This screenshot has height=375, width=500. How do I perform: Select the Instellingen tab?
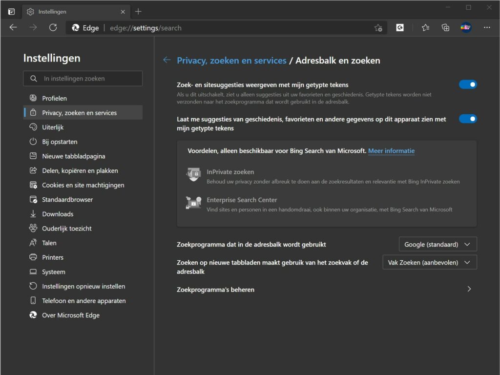pos(76,12)
